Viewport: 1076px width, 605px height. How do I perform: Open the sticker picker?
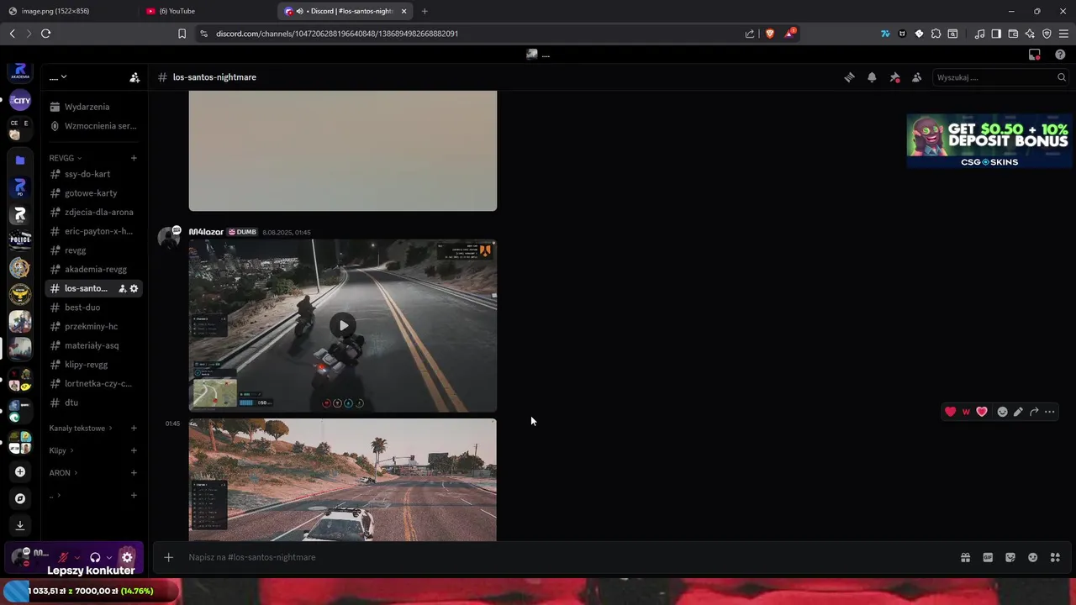click(x=1010, y=557)
